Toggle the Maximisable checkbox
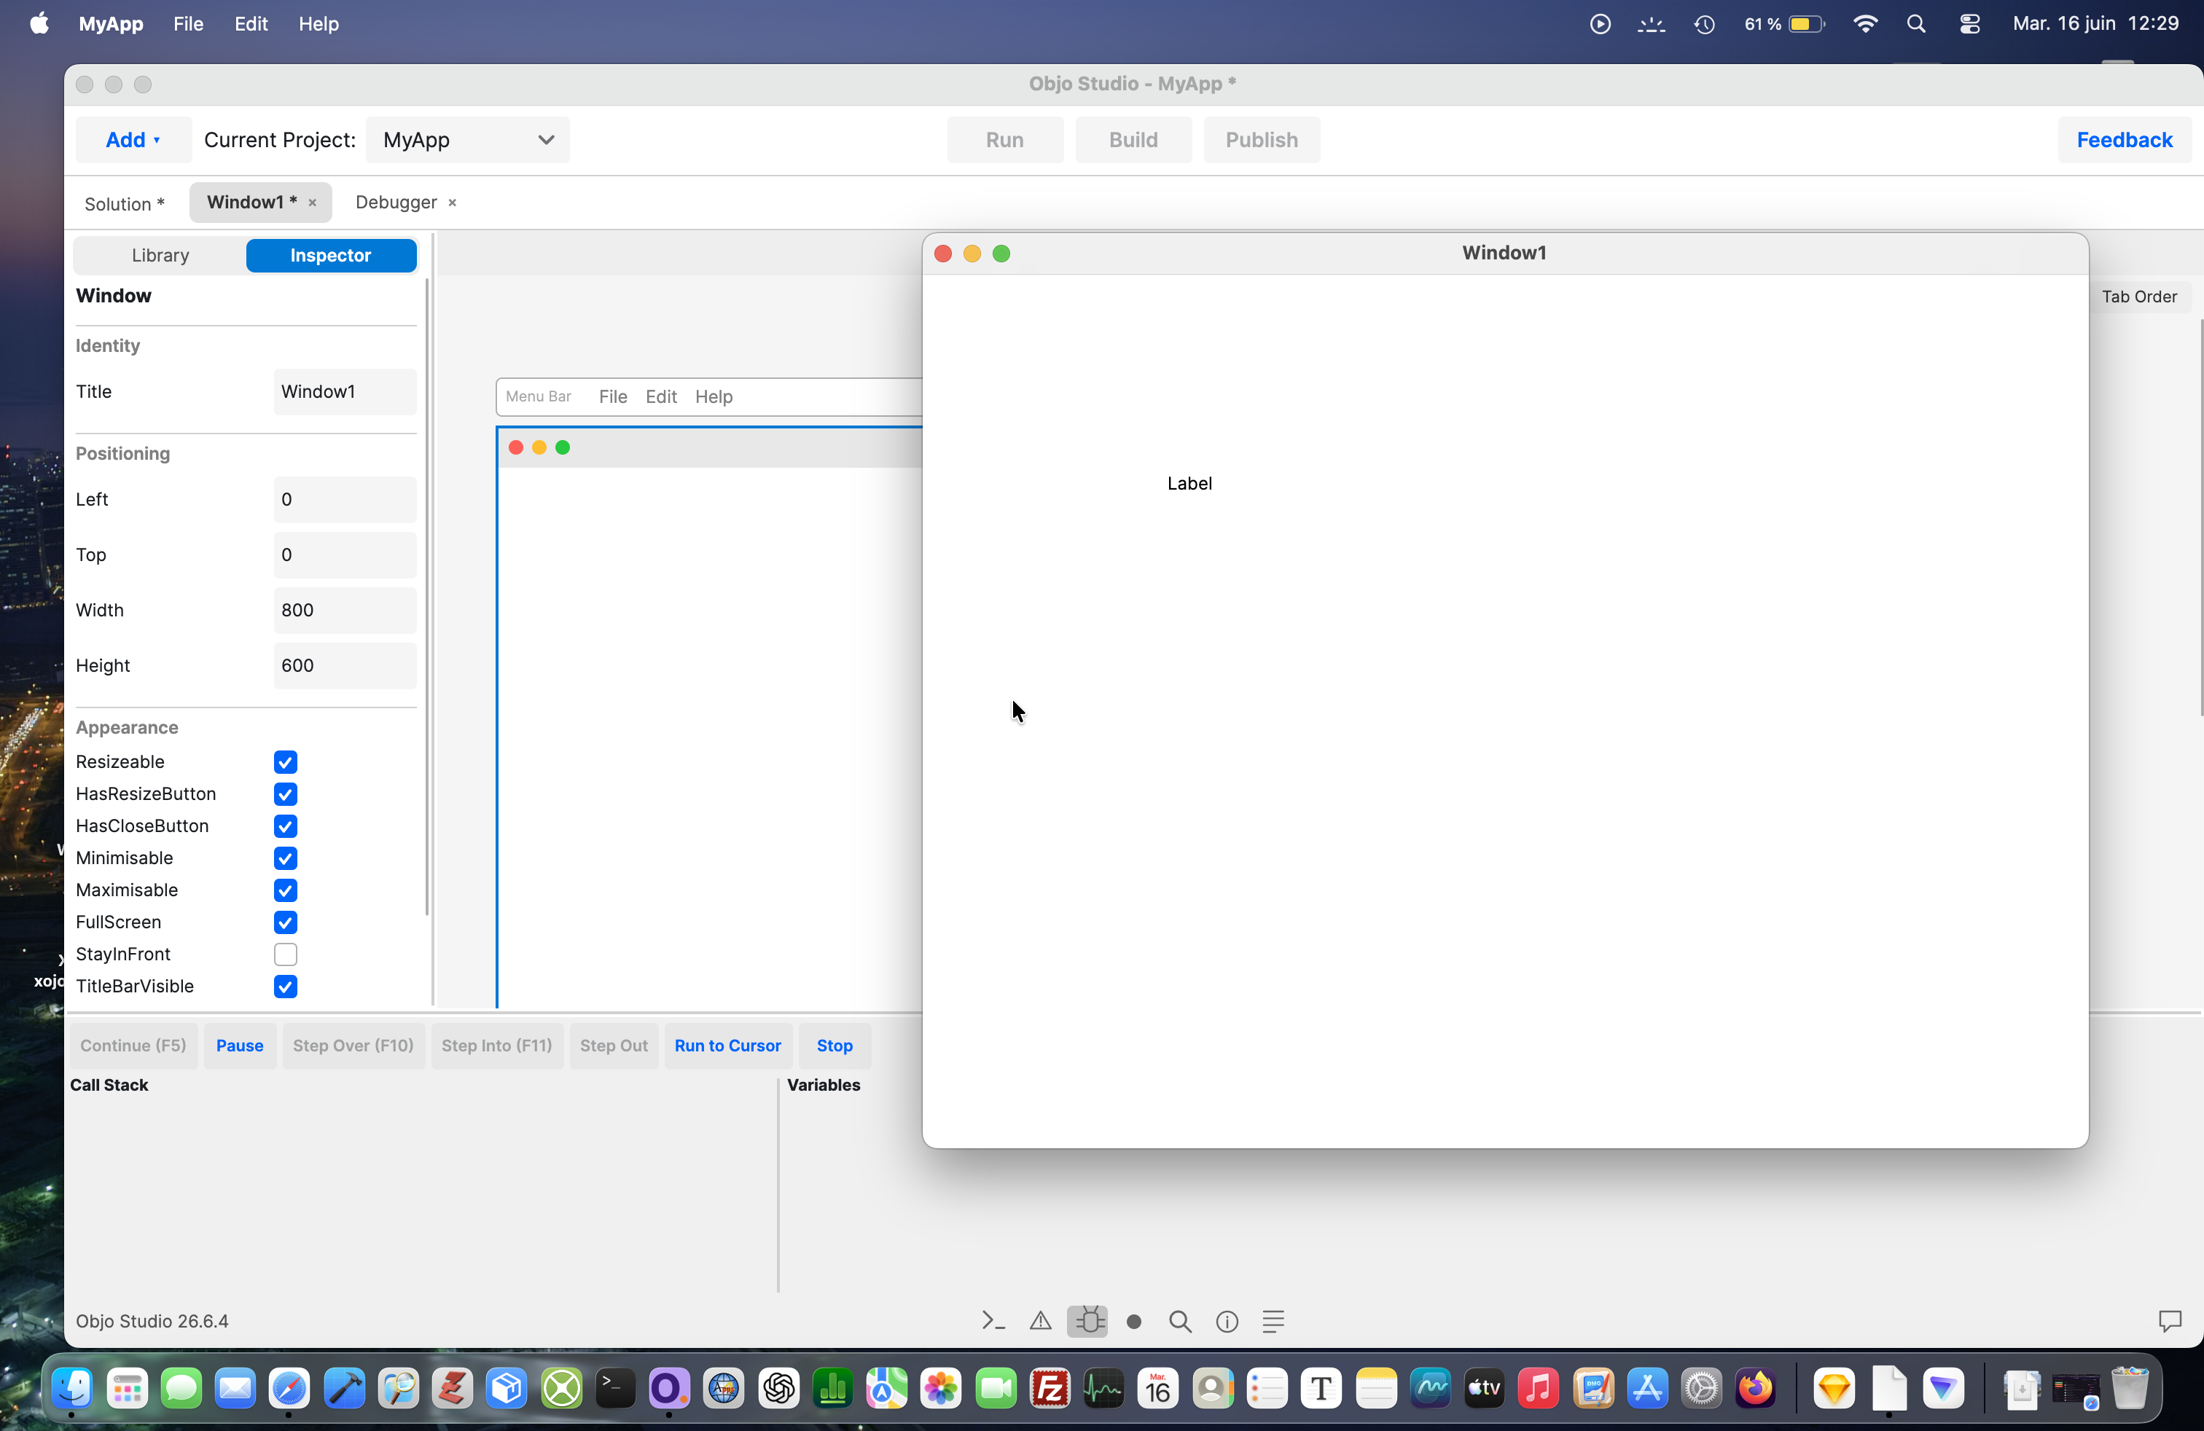This screenshot has width=2204, height=1431. coord(285,890)
